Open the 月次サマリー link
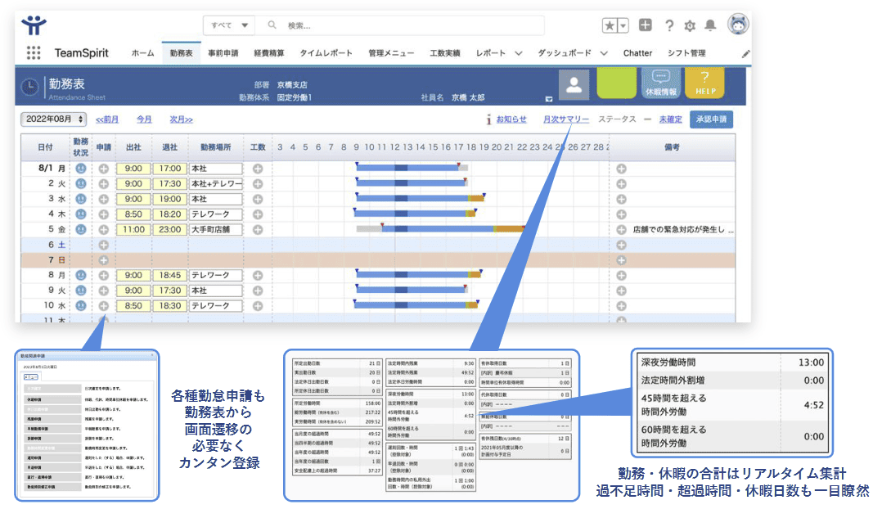Screen dimensions: 882x509 click(565, 119)
